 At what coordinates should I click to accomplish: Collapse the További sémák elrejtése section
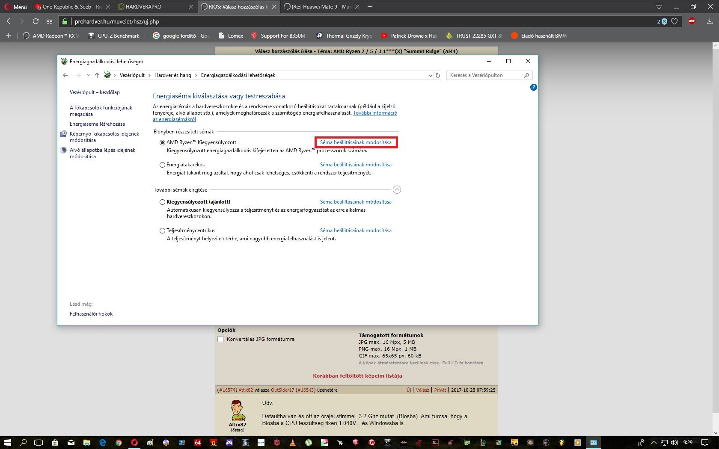tap(397, 189)
